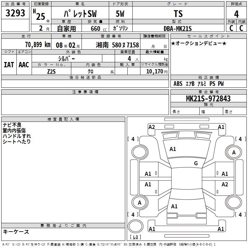The width and height of the screenshot is (248, 248).
Task: Select the オークションデビュー sales point text
Action: pos(199,43)
